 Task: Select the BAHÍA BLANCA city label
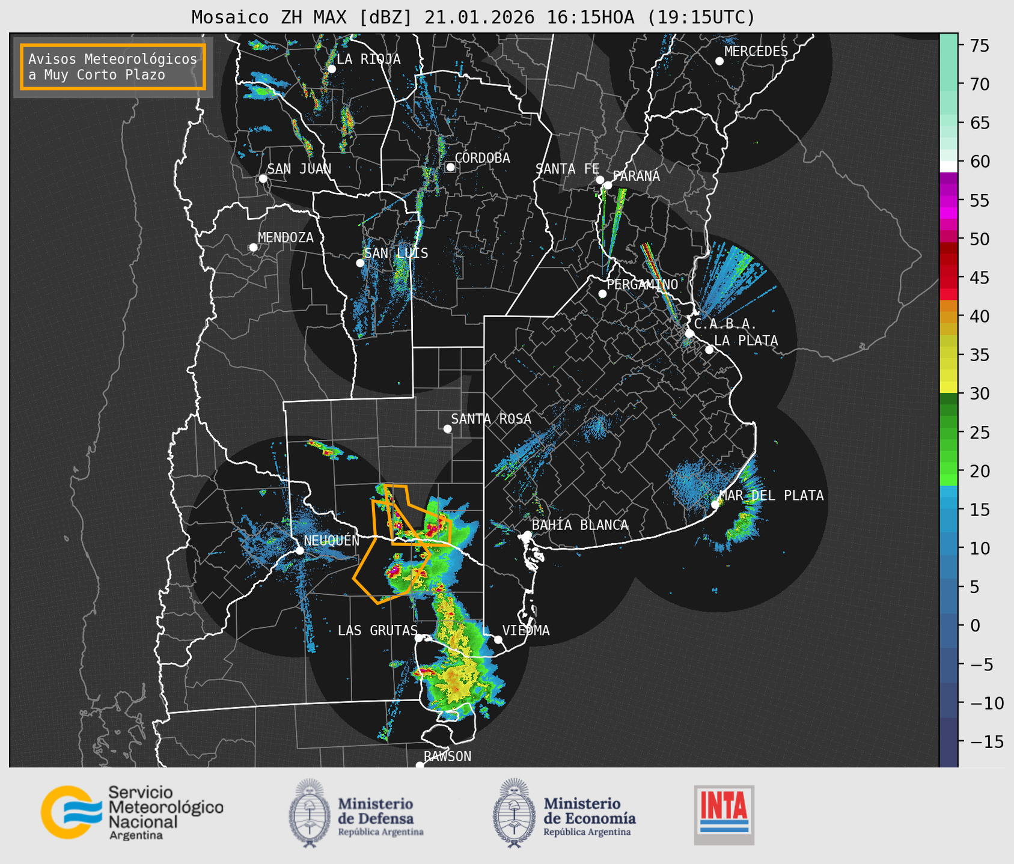(x=580, y=525)
